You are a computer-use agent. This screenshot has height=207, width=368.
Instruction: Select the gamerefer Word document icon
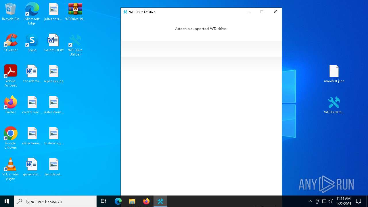click(x=32, y=167)
